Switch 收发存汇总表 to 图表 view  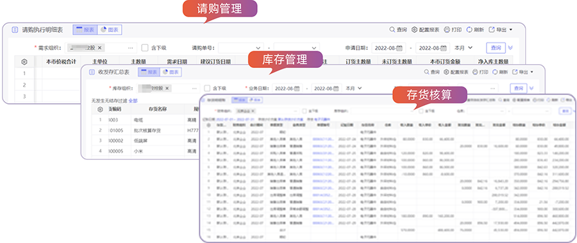tap(171, 72)
